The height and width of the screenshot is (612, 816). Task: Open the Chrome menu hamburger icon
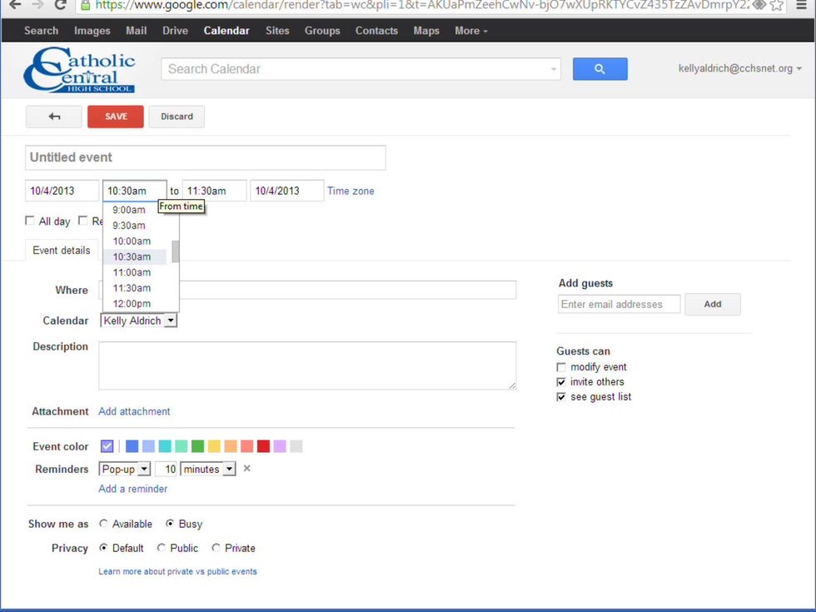pyautogui.click(x=801, y=5)
